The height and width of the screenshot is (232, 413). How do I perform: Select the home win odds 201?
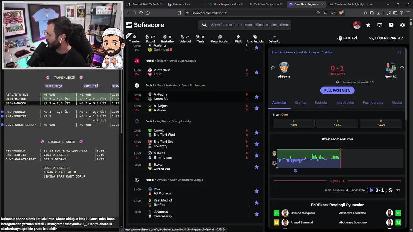[x=293, y=123]
